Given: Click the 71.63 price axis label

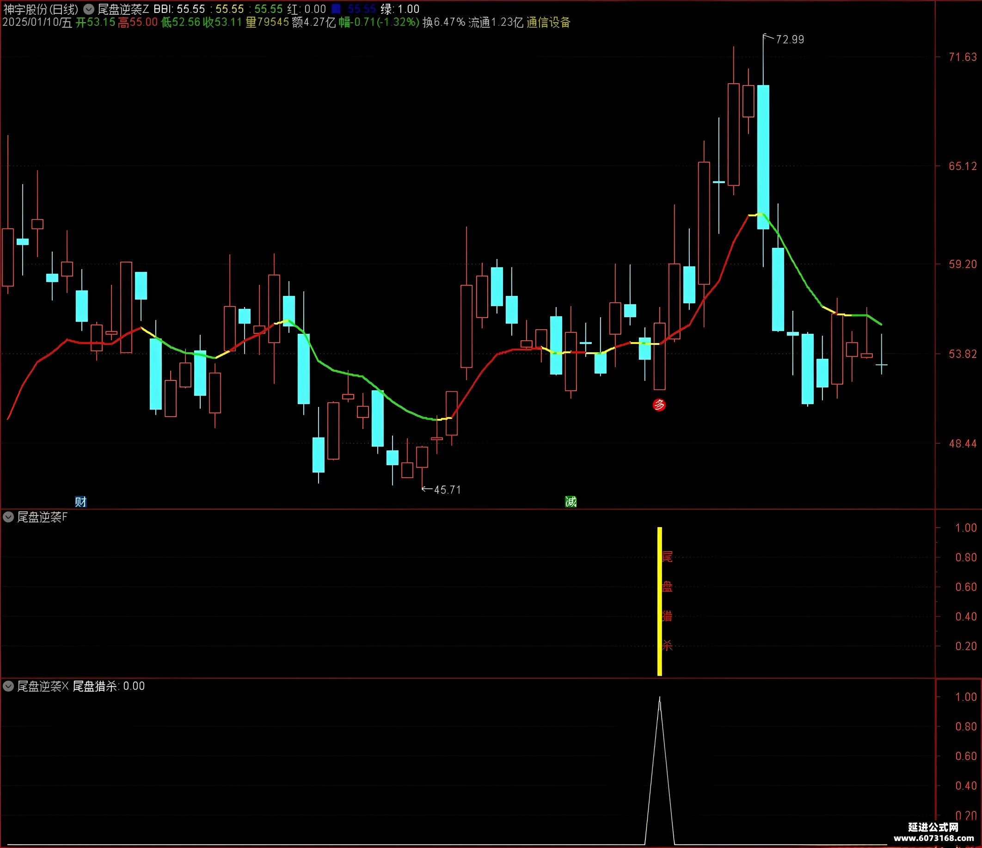Looking at the screenshot, I should [x=962, y=57].
